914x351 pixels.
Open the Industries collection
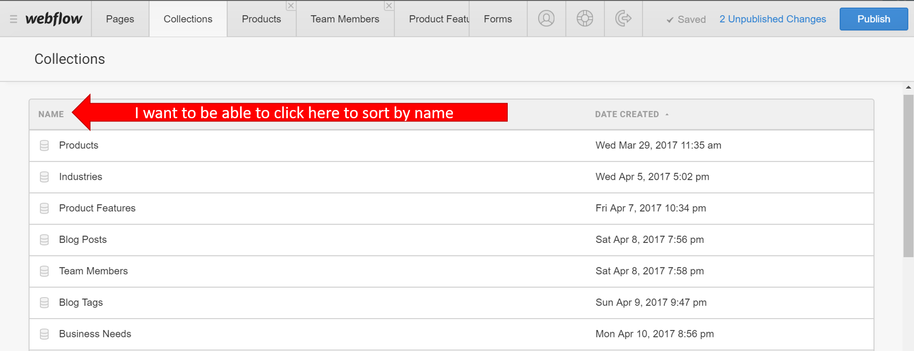click(x=452, y=177)
